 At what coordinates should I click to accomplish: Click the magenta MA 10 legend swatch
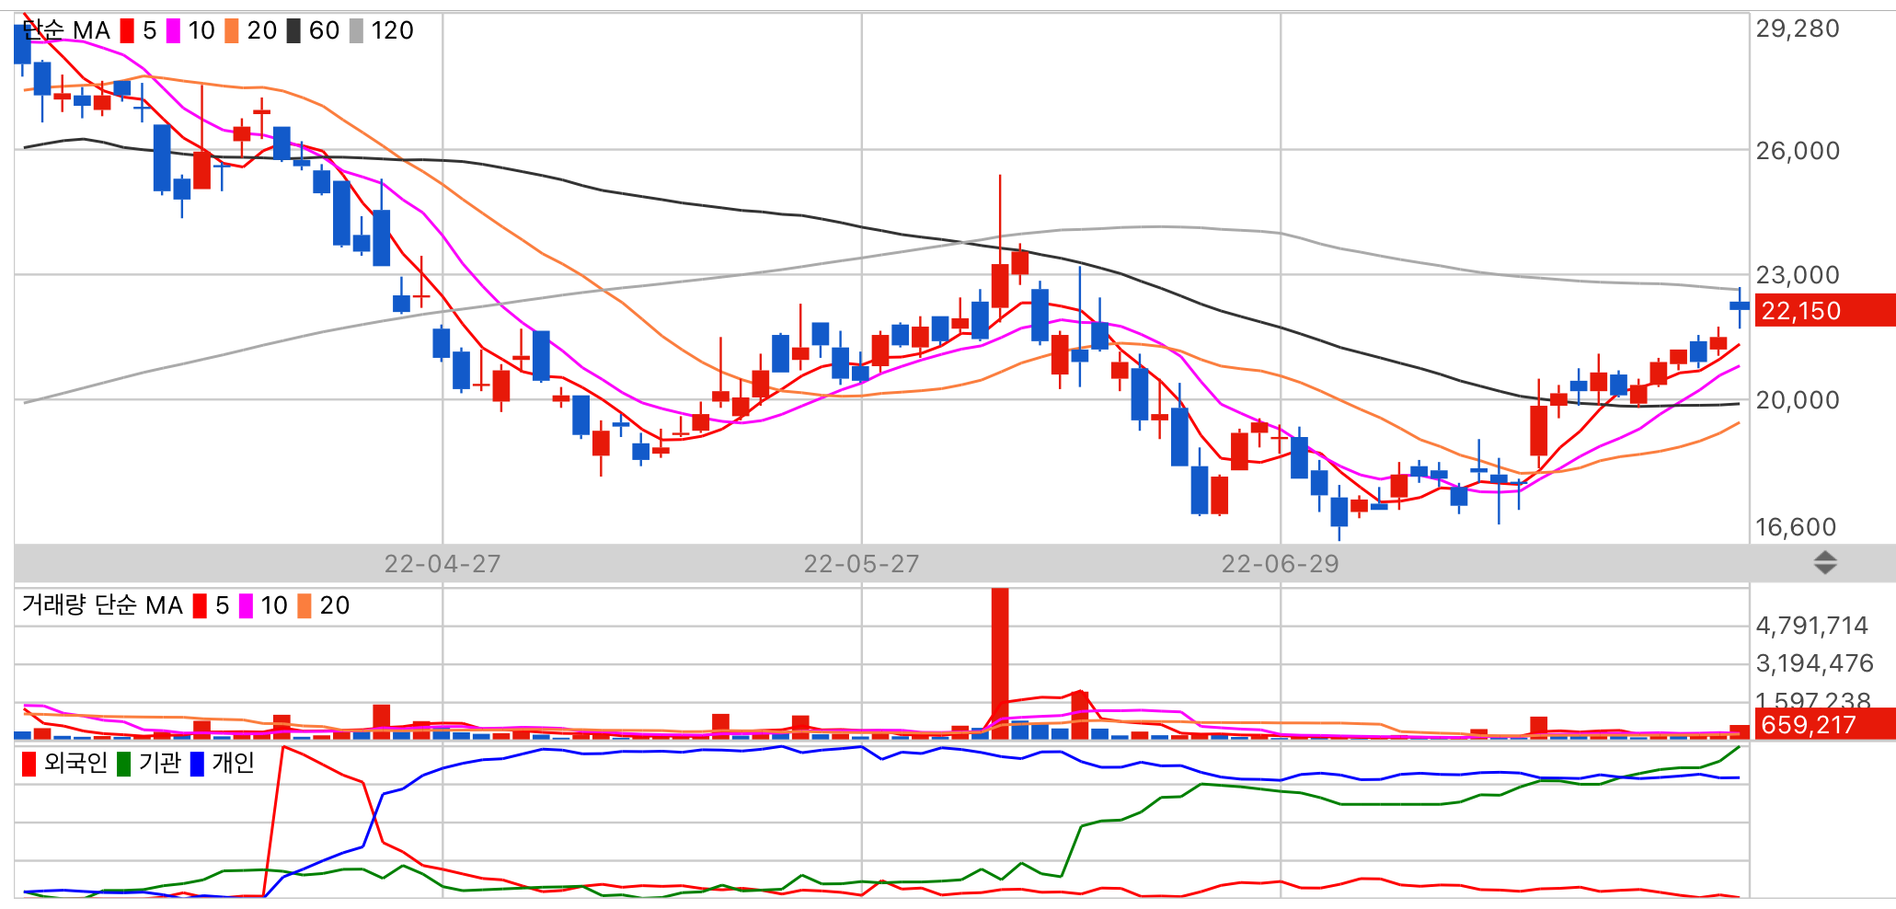(x=173, y=31)
